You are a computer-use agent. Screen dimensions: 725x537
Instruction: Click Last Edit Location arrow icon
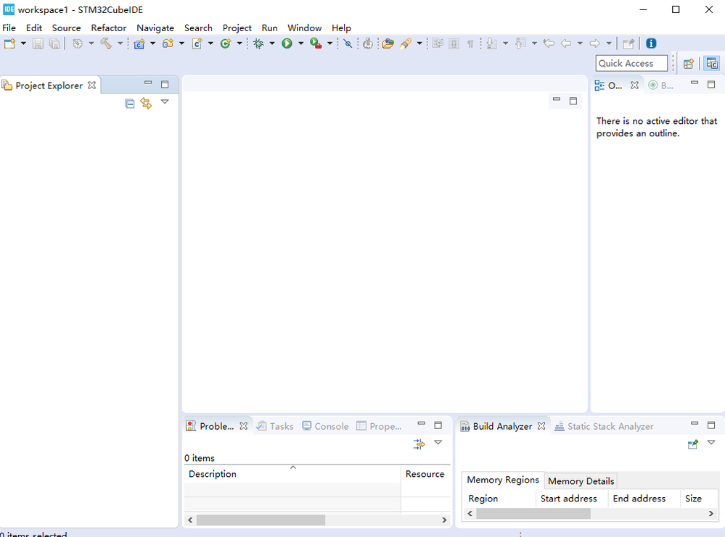click(549, 43)
